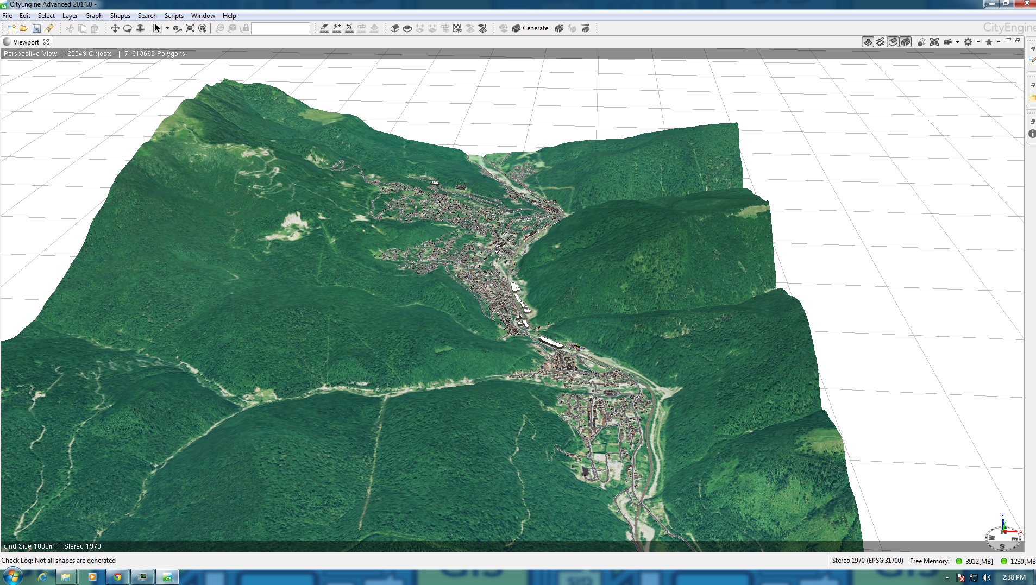This screenshot has height=585, width=1036.
Task: Click the checkerboard texture shapes tool
Action: tap(457, 28)
